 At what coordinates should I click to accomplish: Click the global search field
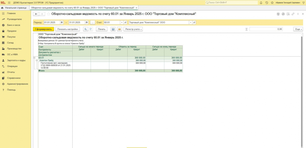pyautogui.click(x=231, y=3)
